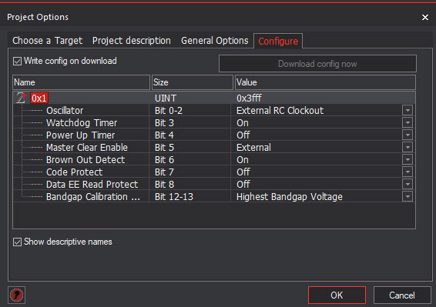Click the Bit 0-2 size cell

(x=169, y=111)
